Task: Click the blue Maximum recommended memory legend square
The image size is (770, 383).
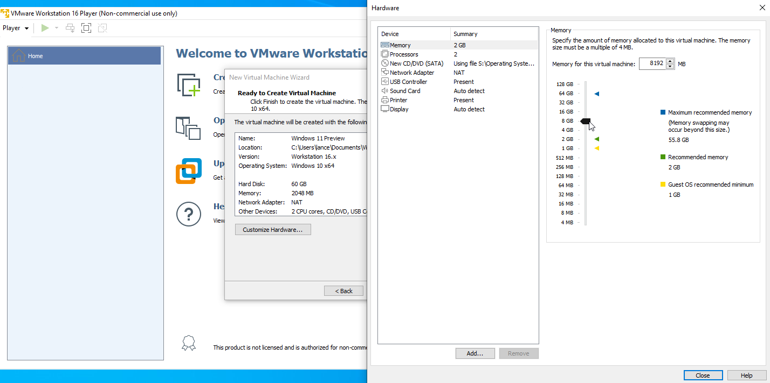Action: click(x=663, y=112)
